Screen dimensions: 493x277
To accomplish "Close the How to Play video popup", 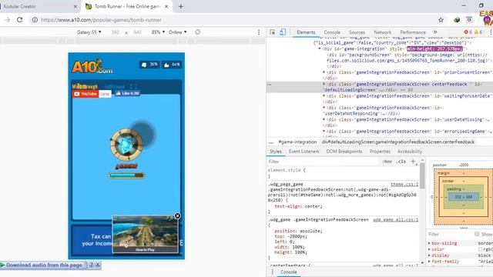I will click(x=177, y=215).
